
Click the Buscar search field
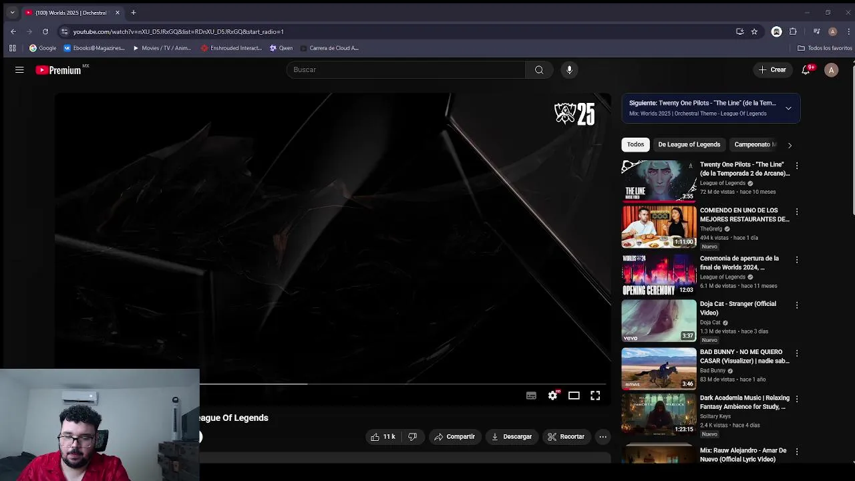click(x=406, y=69)
